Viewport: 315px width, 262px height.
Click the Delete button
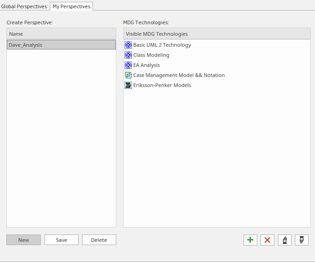tap(99, 240)
